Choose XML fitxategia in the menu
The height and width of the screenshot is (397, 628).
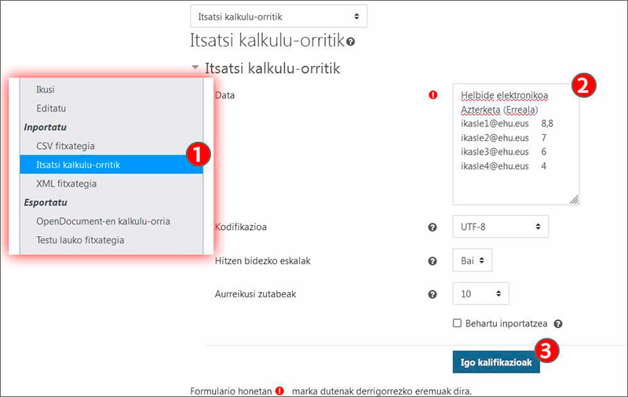(66, 184)
